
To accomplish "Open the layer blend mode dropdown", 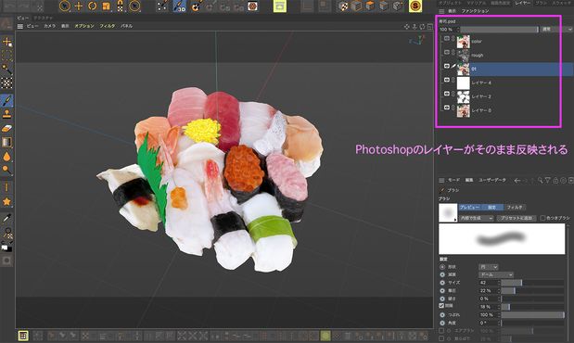I will tap(556, 29).
